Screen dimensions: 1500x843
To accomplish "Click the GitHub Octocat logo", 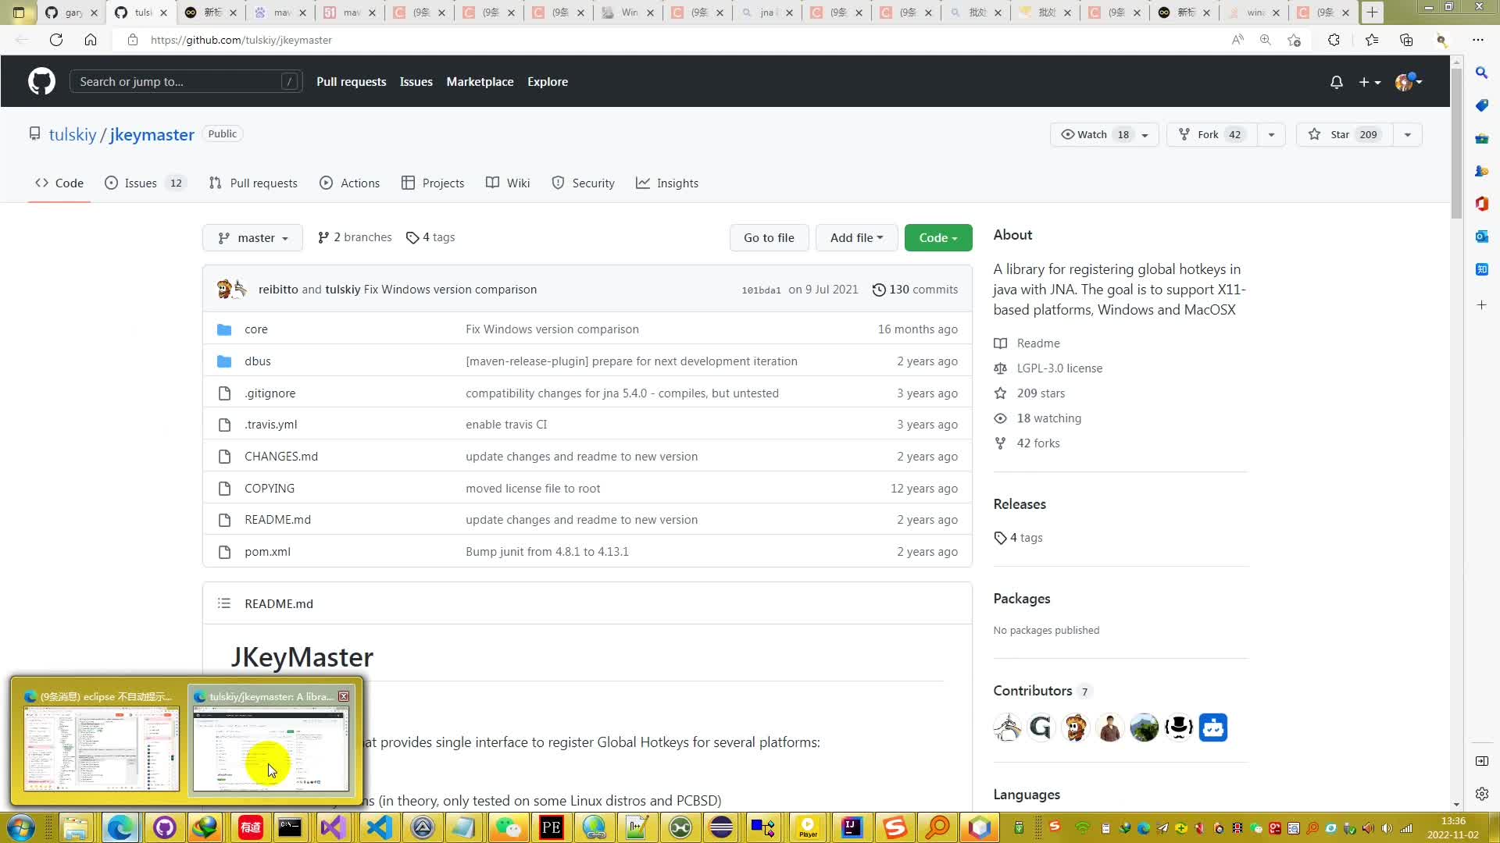I will (x=41, y=81).
